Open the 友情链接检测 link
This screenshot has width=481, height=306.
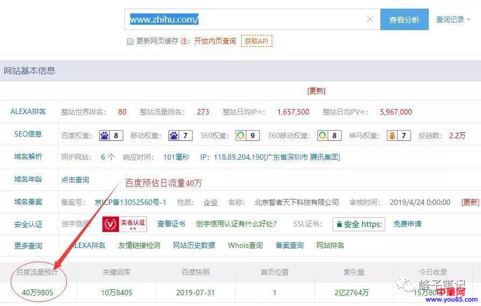(139, 245)
